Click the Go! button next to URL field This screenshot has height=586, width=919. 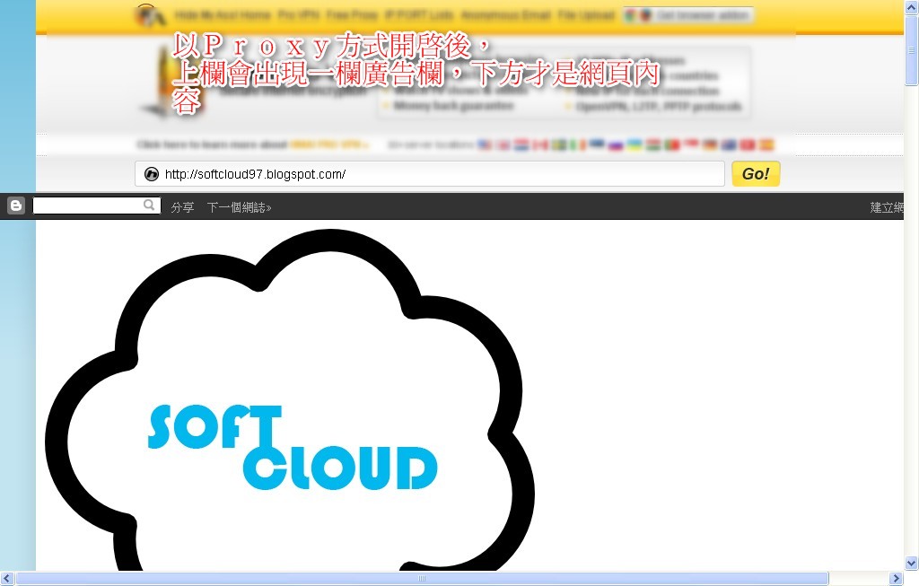pos(756,173)
